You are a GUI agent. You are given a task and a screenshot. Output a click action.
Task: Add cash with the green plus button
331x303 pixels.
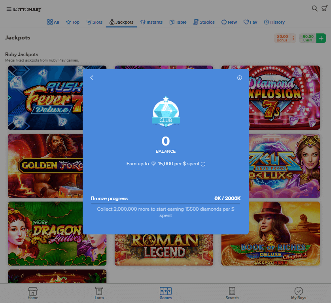coord(321,38)
